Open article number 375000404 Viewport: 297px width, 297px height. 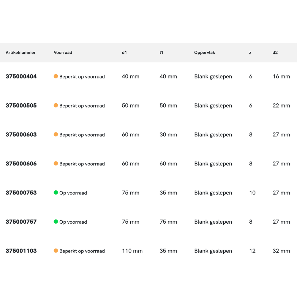click(x=21, y=76)
